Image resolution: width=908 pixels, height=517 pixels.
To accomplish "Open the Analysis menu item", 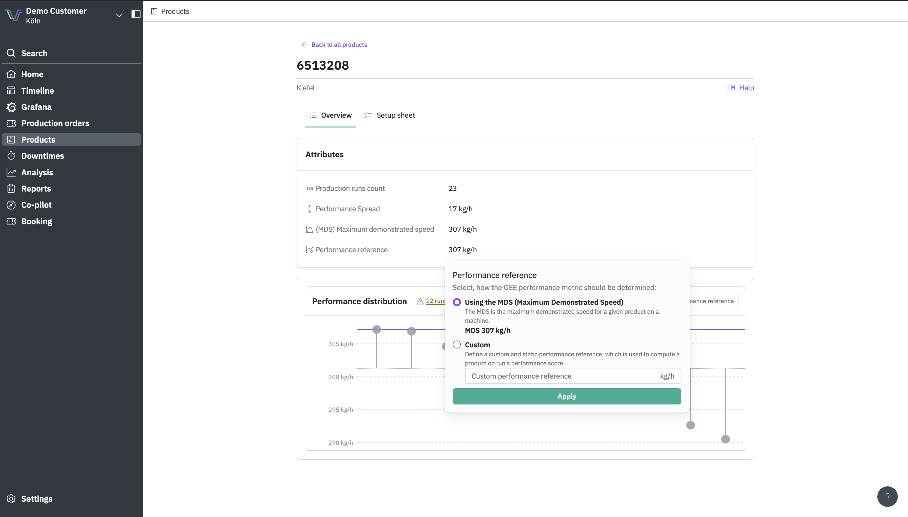I will pos(71,172).
